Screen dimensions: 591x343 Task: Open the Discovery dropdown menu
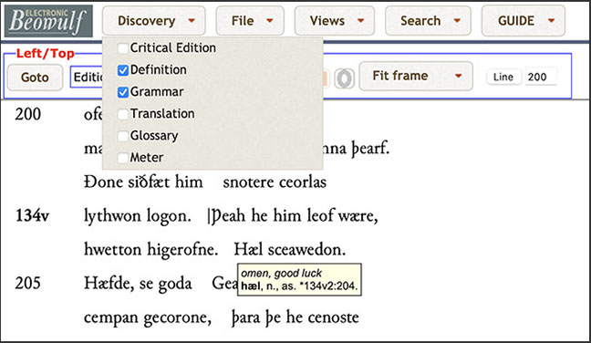pos(154,21)
